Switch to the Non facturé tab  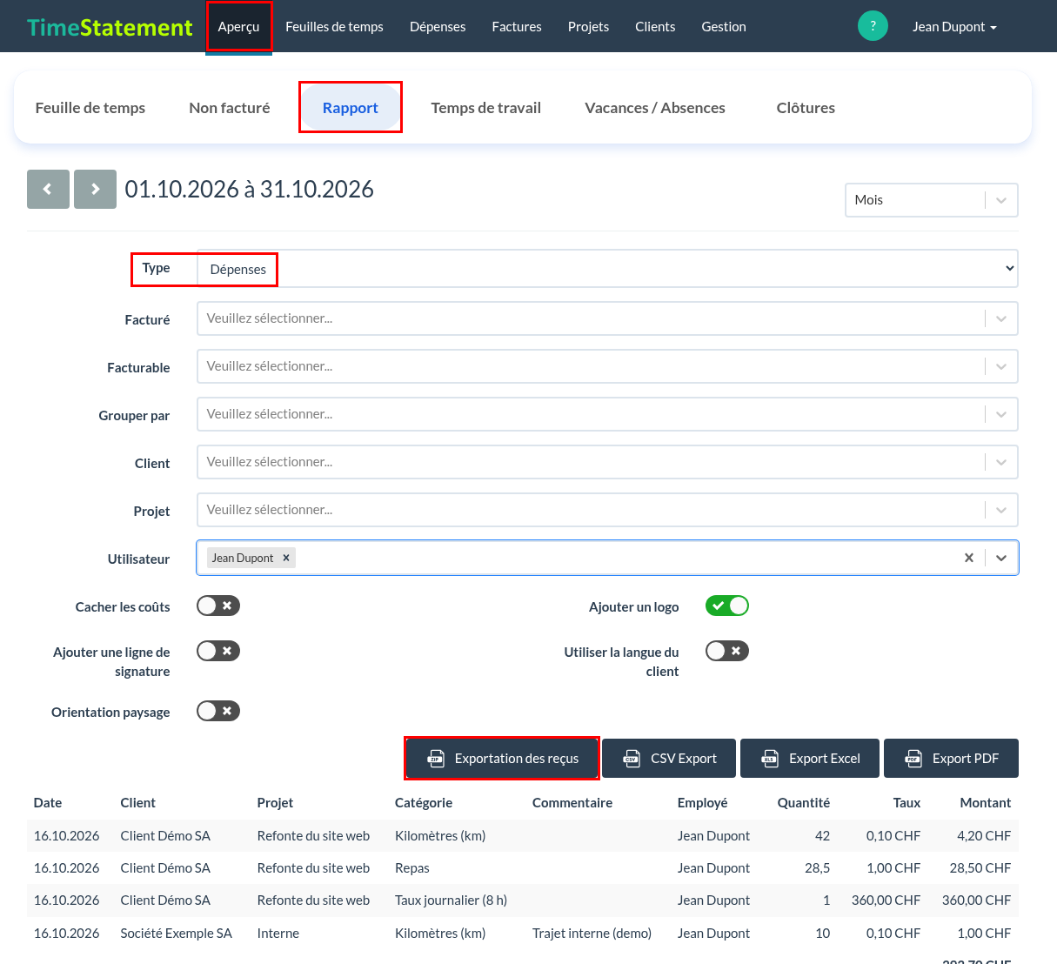[x=230, y=108]
